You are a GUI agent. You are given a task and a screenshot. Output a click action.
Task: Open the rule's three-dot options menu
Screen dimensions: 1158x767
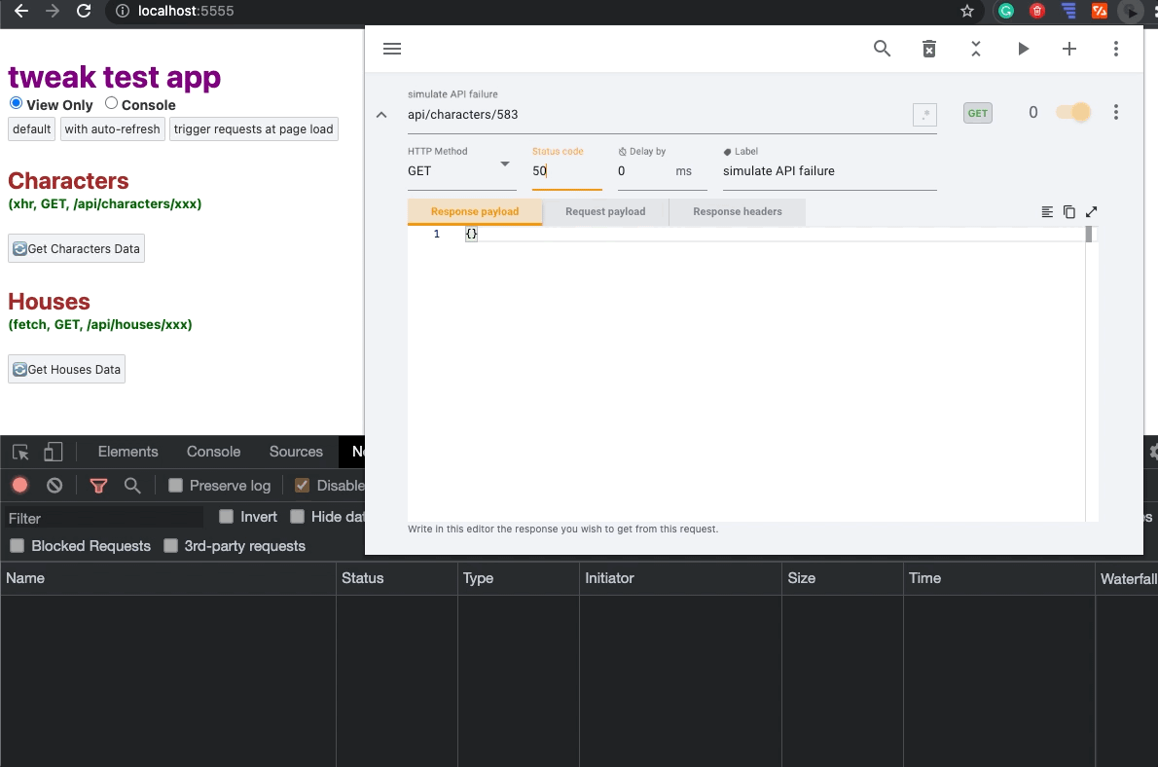[1116, 113]
